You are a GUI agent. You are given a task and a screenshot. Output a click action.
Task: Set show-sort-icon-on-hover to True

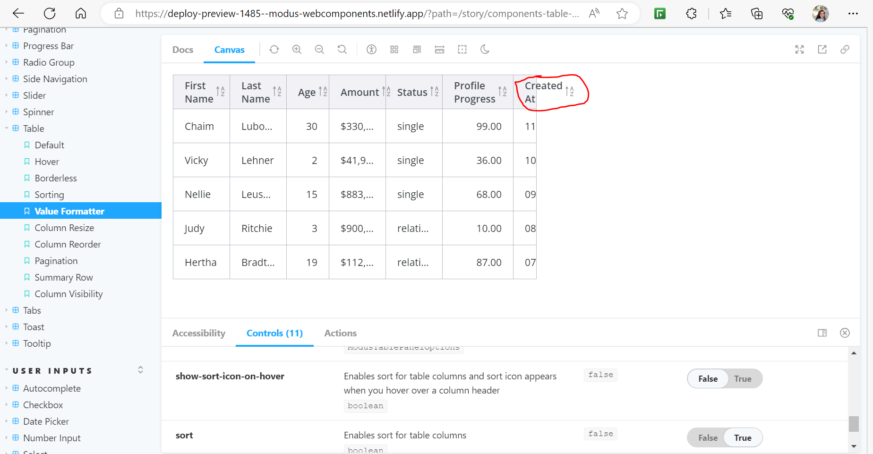[742, 378]
